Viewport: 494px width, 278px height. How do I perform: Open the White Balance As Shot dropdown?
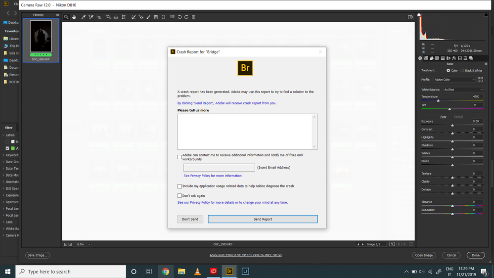click(463, 90)
